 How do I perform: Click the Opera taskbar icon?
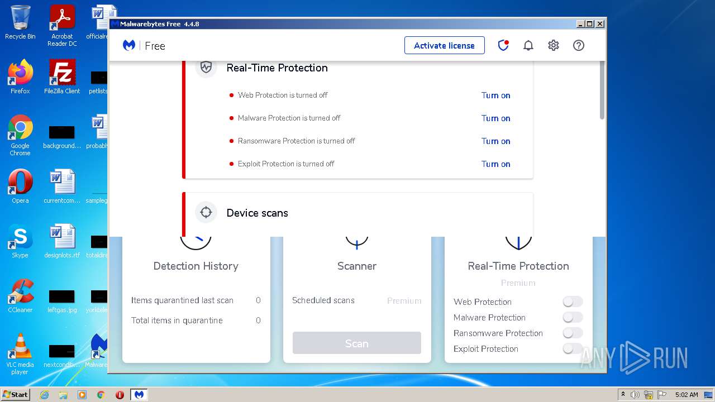(x=120, y=395)
